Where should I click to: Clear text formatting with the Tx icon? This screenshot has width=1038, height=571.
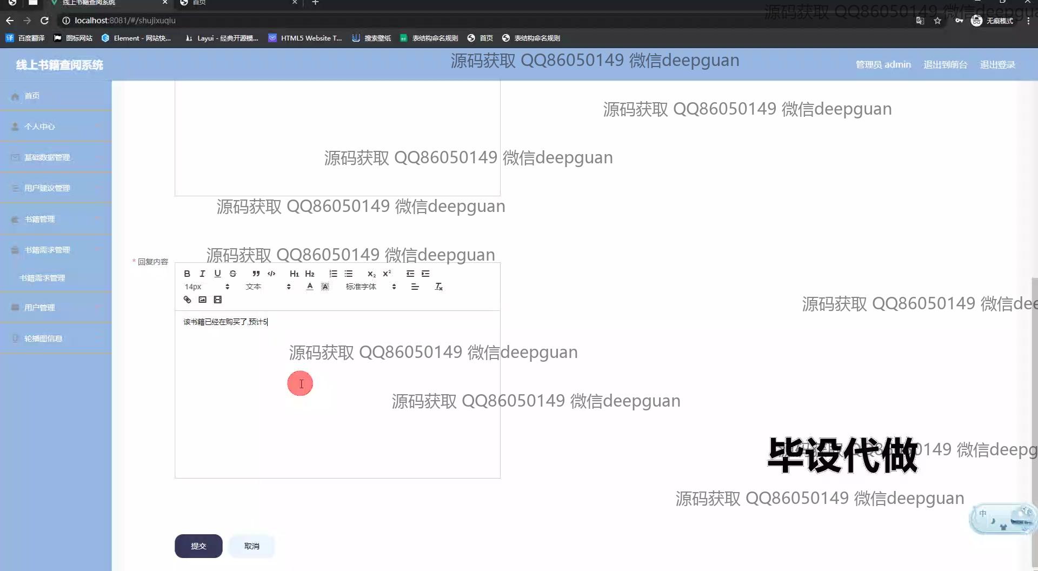[438, 287]
